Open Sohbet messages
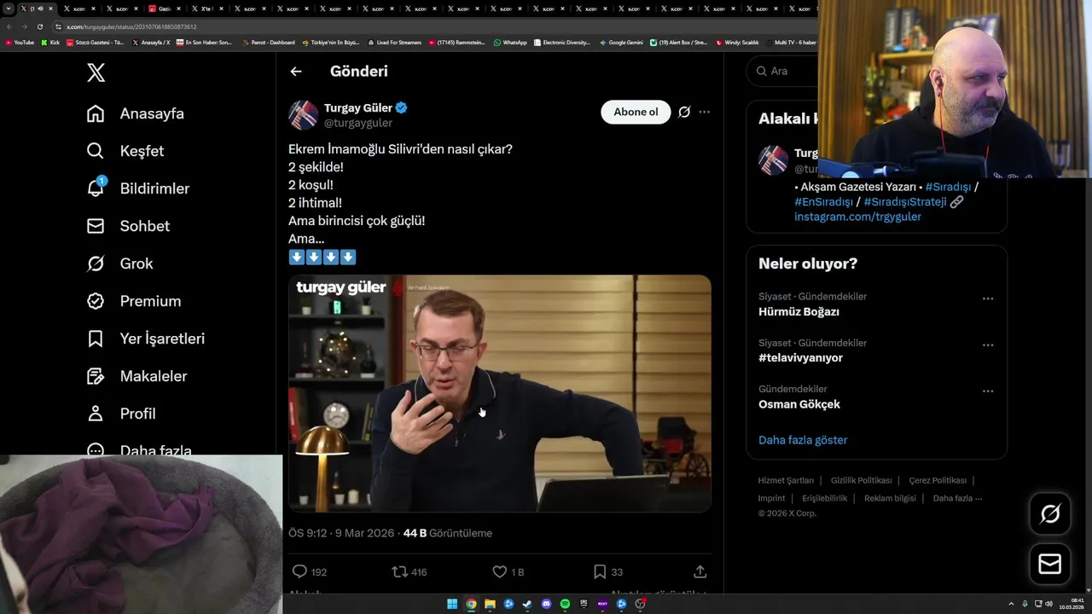Viewport: 1092px width, 614px height. pos(128,226)
